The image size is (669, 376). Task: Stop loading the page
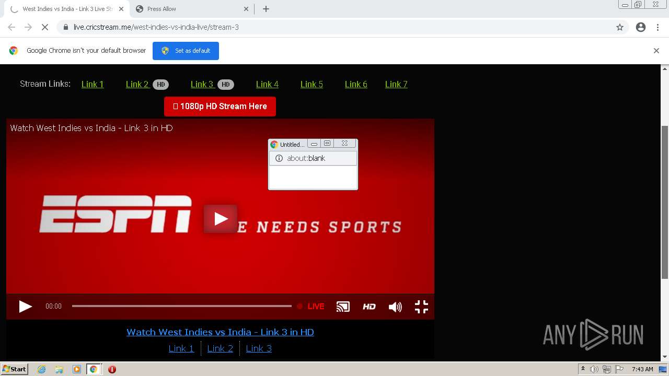45,27
